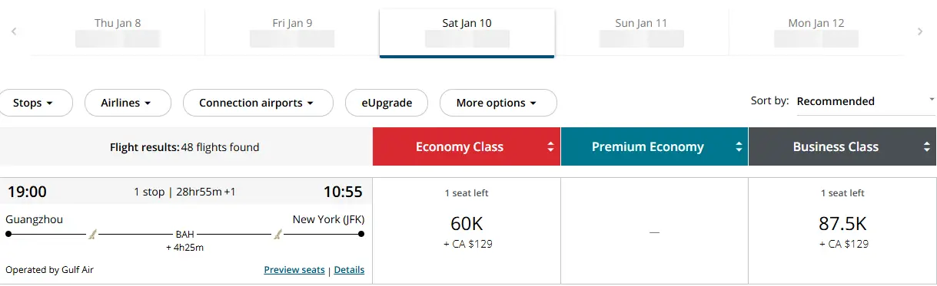Screen dimensions: 937x286
Task: Expand the More options dropdown
Action: [x=498, y=103]
